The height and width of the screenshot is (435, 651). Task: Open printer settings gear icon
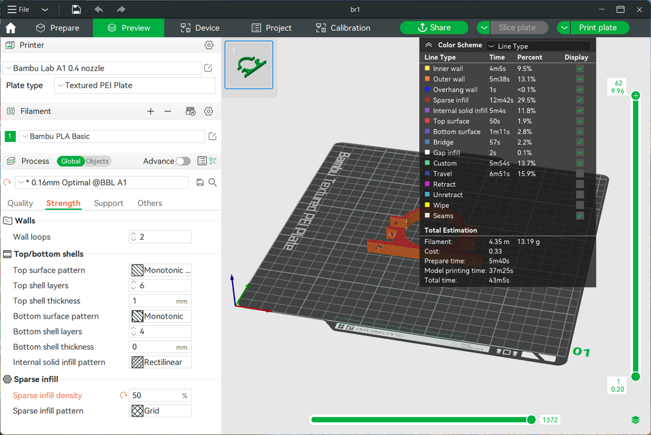click(209, 45)
